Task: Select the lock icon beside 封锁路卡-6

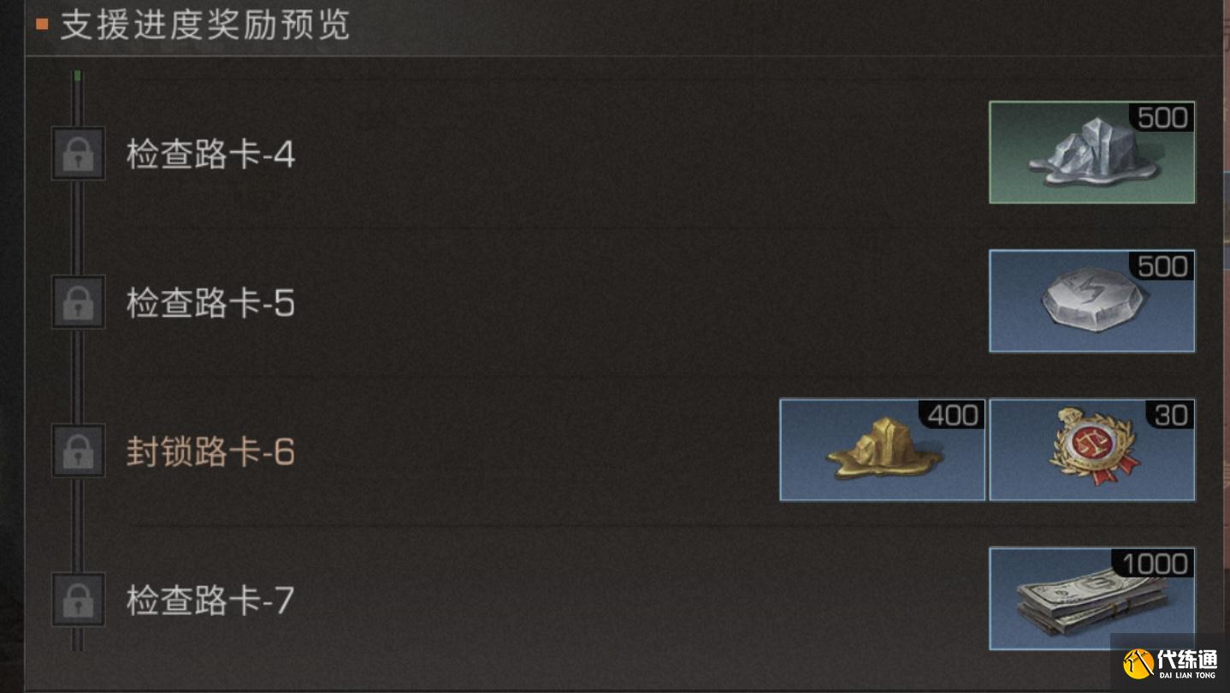Action: pyautogui.click(x=79, y=451)
